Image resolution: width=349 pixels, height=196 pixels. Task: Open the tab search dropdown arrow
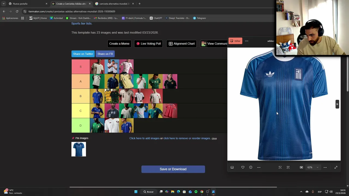coord(4,4)
